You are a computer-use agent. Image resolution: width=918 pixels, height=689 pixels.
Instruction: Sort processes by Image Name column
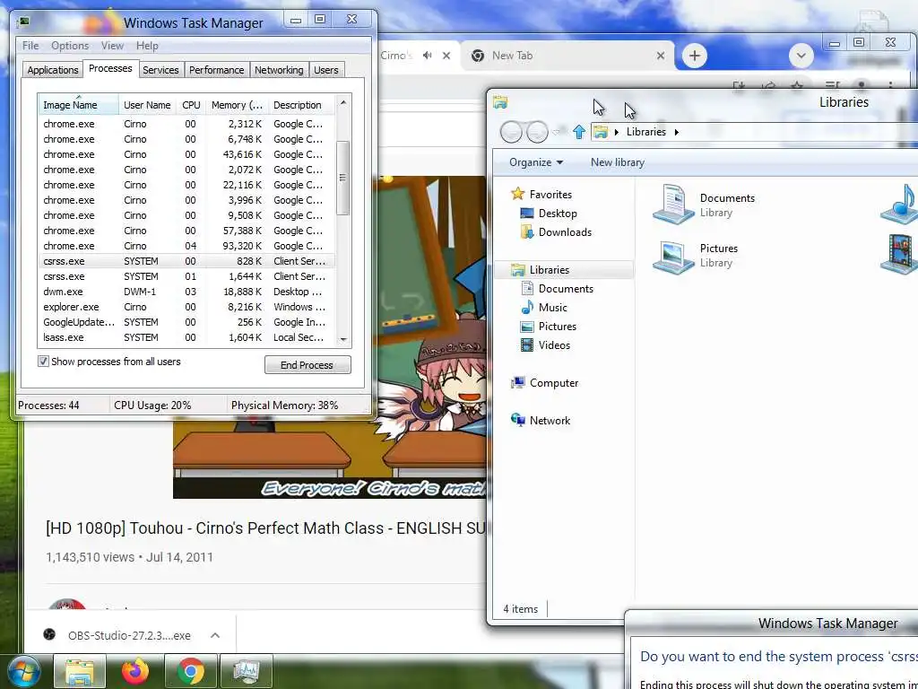pyautogui.click(x=79, y=104)
